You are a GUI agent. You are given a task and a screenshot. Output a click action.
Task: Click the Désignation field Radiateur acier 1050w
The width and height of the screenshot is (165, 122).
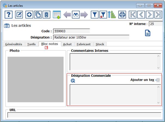91,37
